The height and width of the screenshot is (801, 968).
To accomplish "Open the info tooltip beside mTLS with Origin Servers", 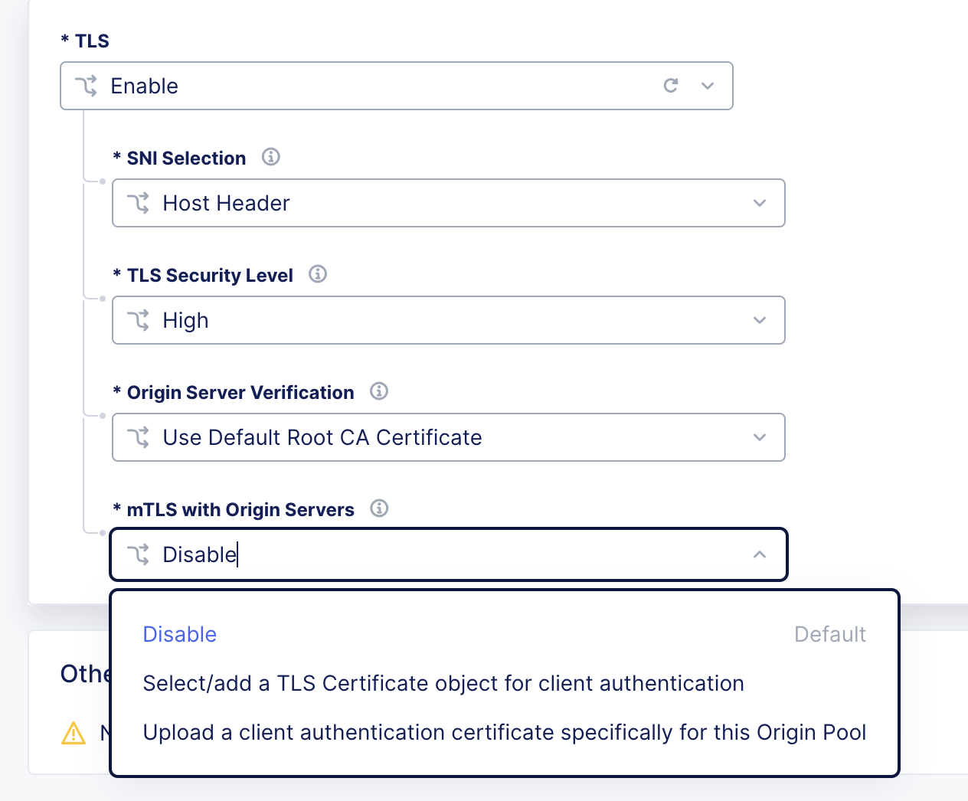I will click(378, 508).
